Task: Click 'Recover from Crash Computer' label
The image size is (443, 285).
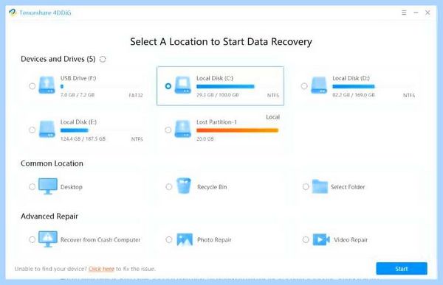Action: click(x=100, y=240)
